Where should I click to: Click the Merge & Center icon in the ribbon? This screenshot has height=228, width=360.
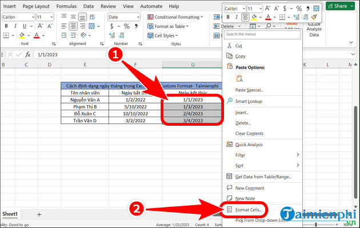(x=91, y=26)
